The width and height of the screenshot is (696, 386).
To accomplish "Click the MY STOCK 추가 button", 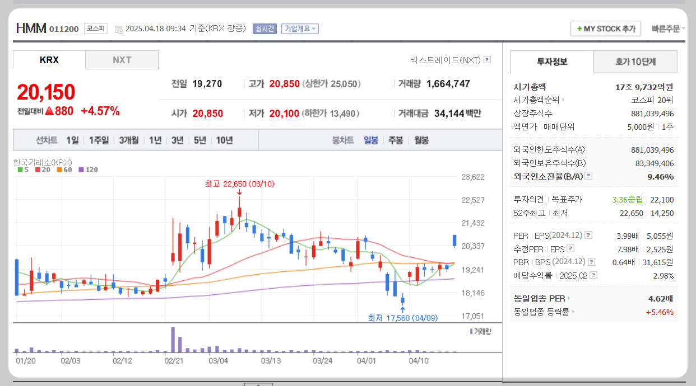I will [606, 29].
